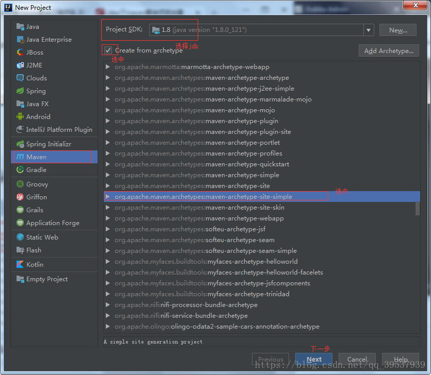Image resolution: width=431 pixels, height=375 pixels.
Task: Expand maven-archetype-webapp node
Action: tap(108, 218)
